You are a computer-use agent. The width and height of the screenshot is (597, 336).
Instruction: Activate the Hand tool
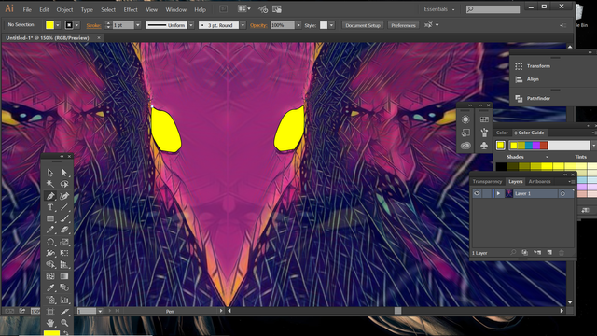50,323
